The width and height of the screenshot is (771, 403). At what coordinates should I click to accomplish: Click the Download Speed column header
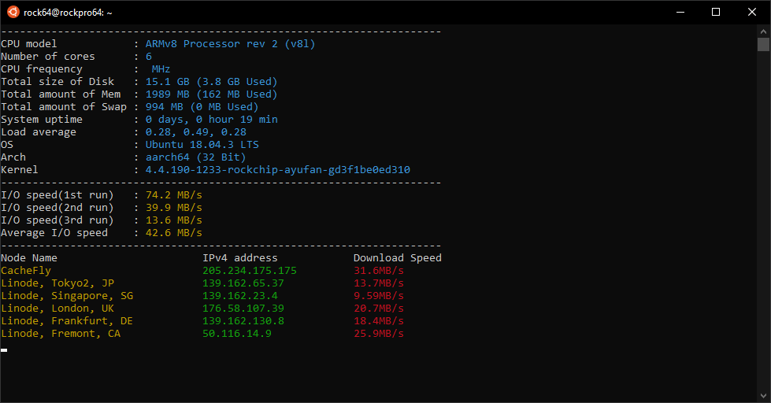pyautogui.click(x=397, y=258)
